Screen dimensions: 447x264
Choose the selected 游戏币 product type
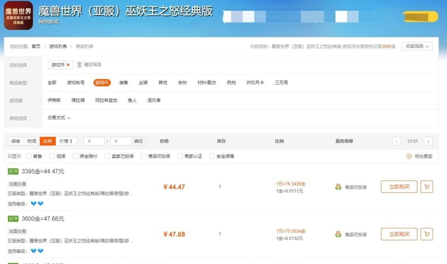pos(102,83)
